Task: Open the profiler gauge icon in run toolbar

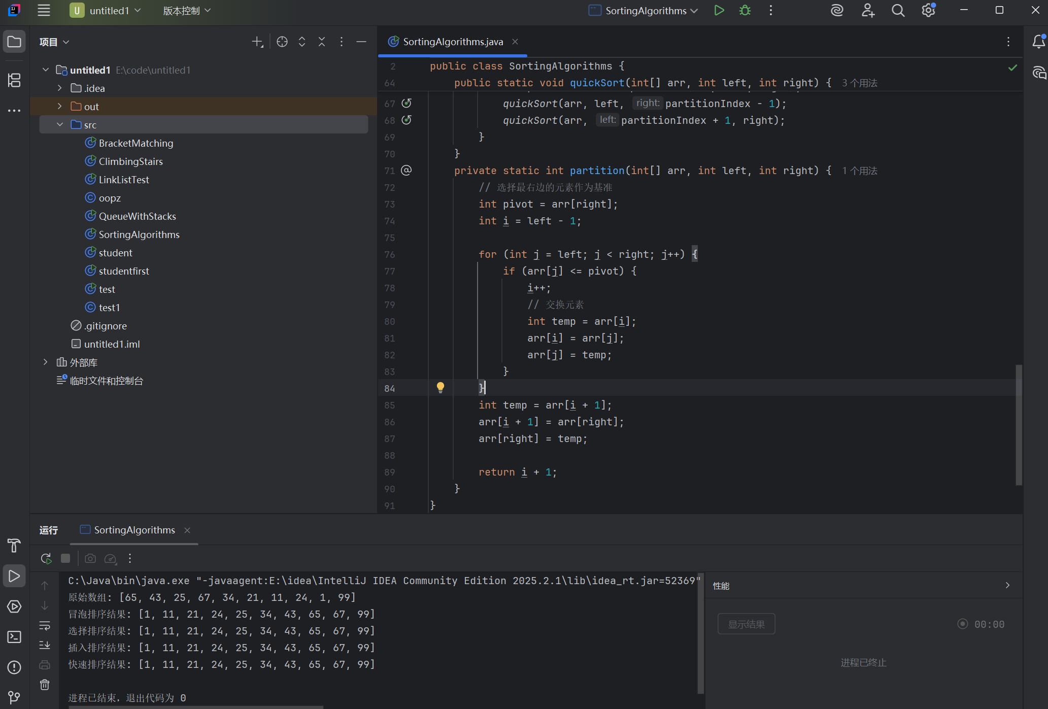Action: click(110, 558)
